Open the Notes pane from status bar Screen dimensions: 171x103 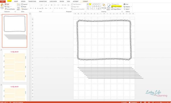[124, 102]
